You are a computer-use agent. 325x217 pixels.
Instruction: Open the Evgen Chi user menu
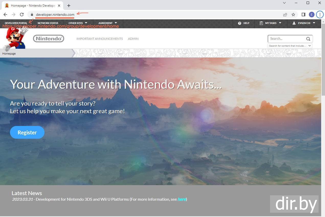[304, 23]
